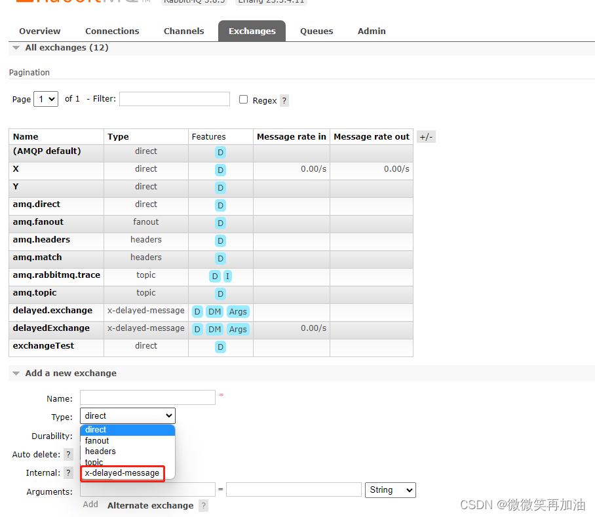
Task: Click the Args badge for delayedExchange
Action: tap(238, 329)
